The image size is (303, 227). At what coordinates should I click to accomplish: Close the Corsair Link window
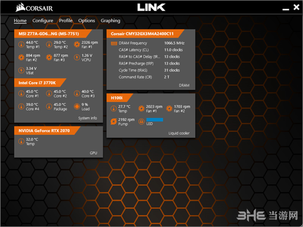296,8
